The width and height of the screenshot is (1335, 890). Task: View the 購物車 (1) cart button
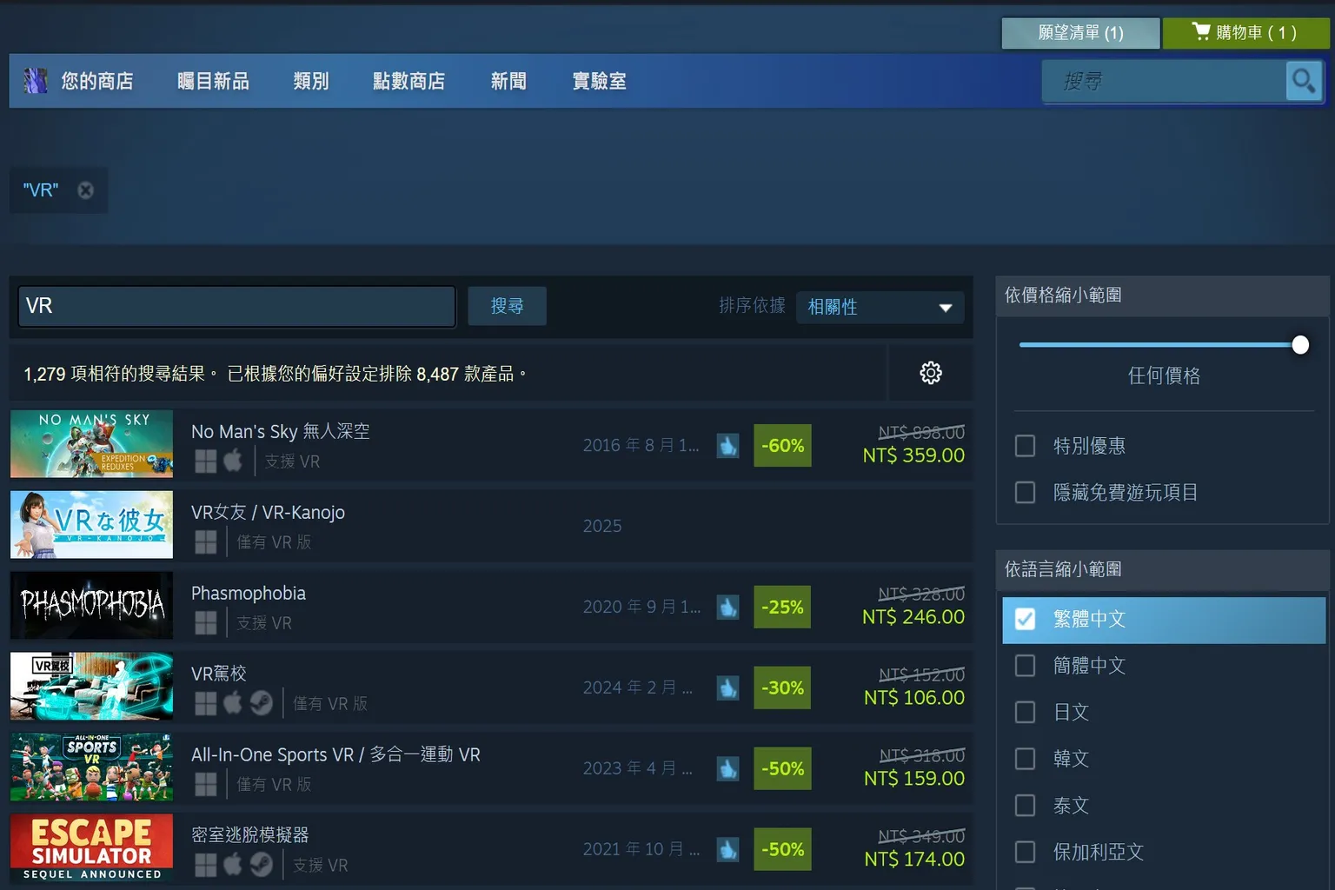click(1246, 33)
